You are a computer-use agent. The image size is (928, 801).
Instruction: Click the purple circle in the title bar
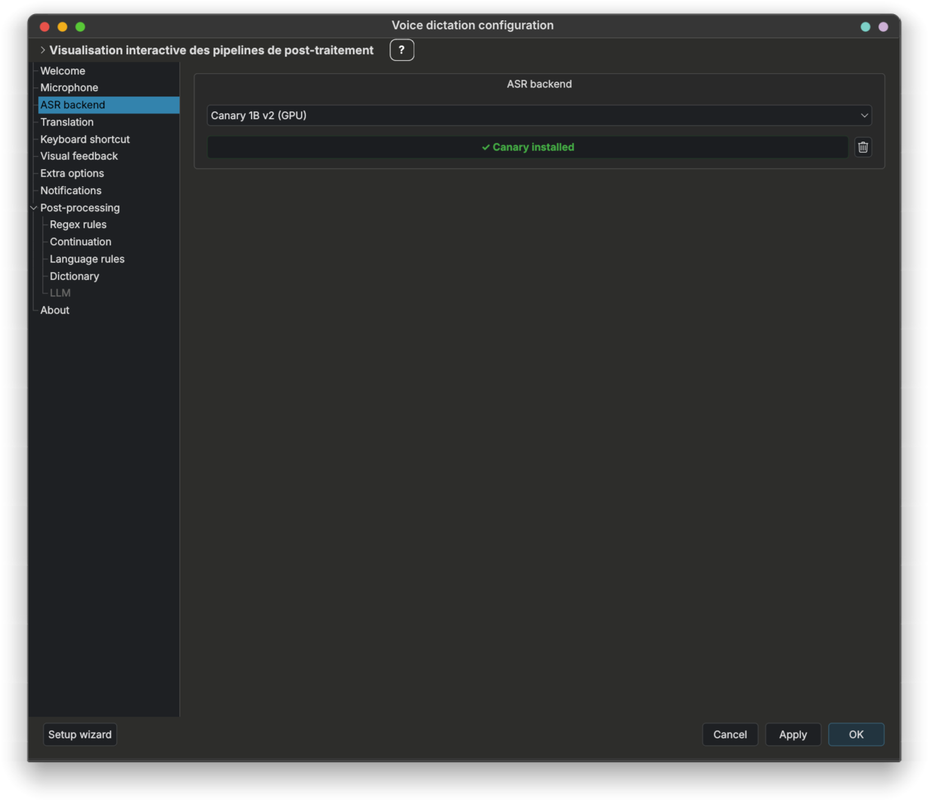point(883,27)
